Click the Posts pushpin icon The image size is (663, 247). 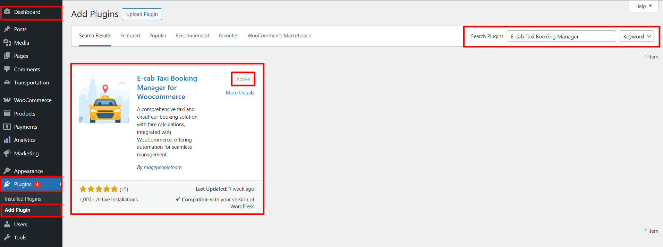(x=7, y=29)
